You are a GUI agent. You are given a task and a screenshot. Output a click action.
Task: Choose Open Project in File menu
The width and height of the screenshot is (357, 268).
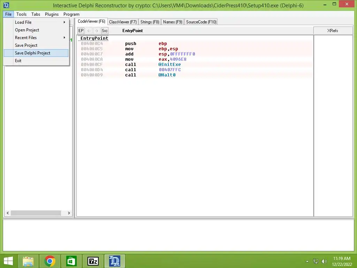[36, 30]
